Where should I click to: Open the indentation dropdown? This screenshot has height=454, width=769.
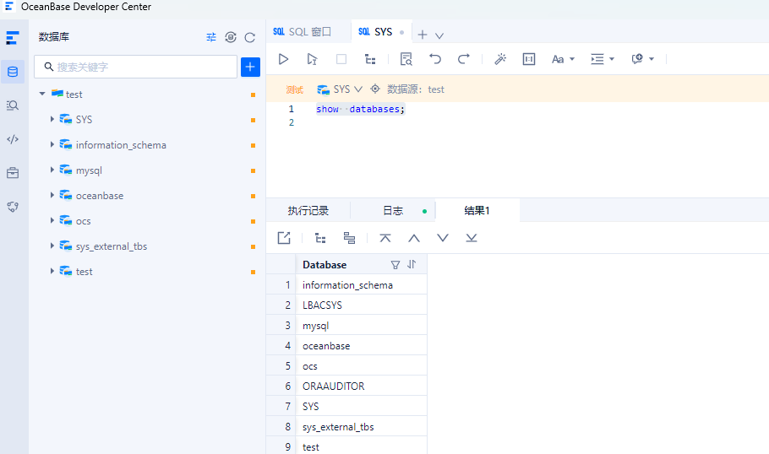click(603, 59)
